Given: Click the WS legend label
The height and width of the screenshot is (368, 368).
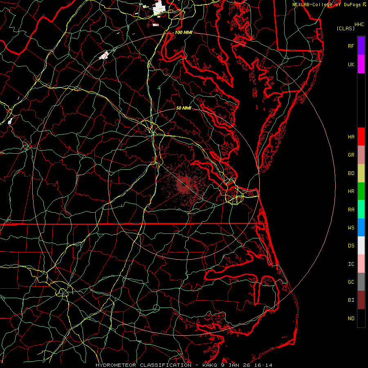Looking at the screenshot, I should tap(351, 228).
